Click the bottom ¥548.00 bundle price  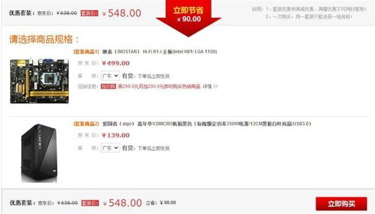[x=123, y=203]
